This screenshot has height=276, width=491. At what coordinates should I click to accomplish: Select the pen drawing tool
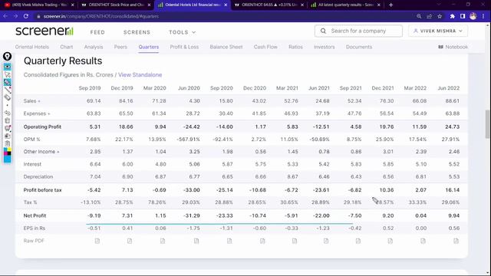point(7,90)
